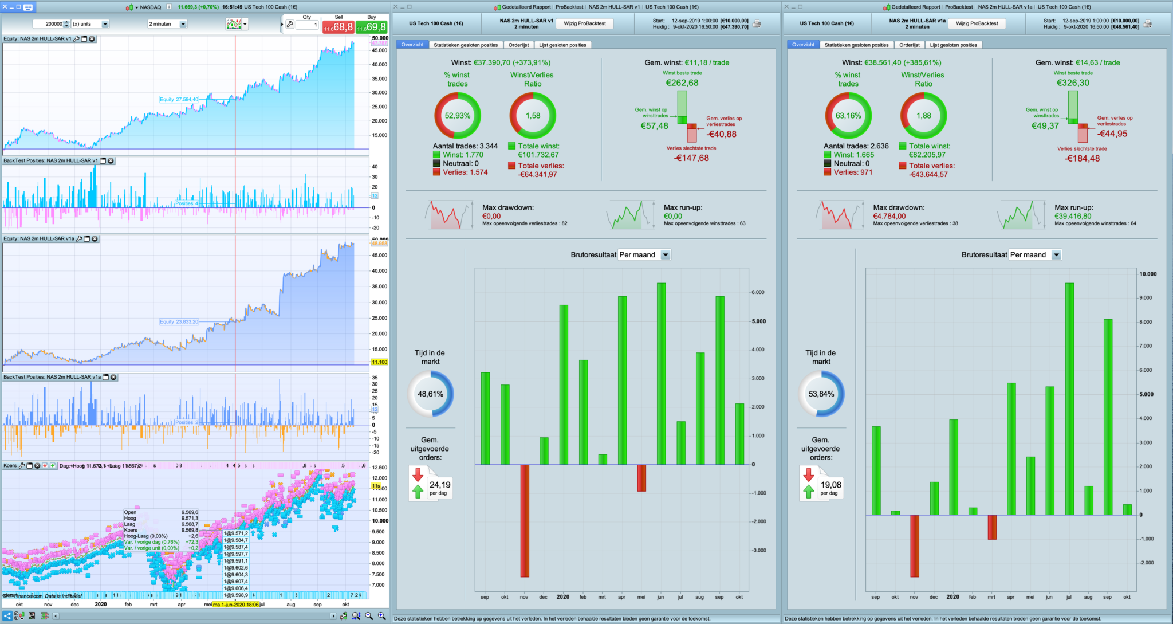The width and height of the screenshot is (1173, 624).
Task: Click the share icon in bottom toolbar
Action: pos(7,616)
